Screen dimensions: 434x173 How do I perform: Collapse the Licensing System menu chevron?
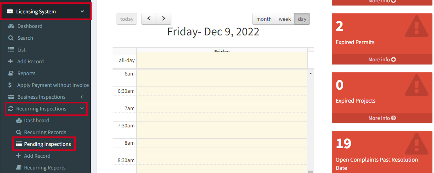coord(82,11)
